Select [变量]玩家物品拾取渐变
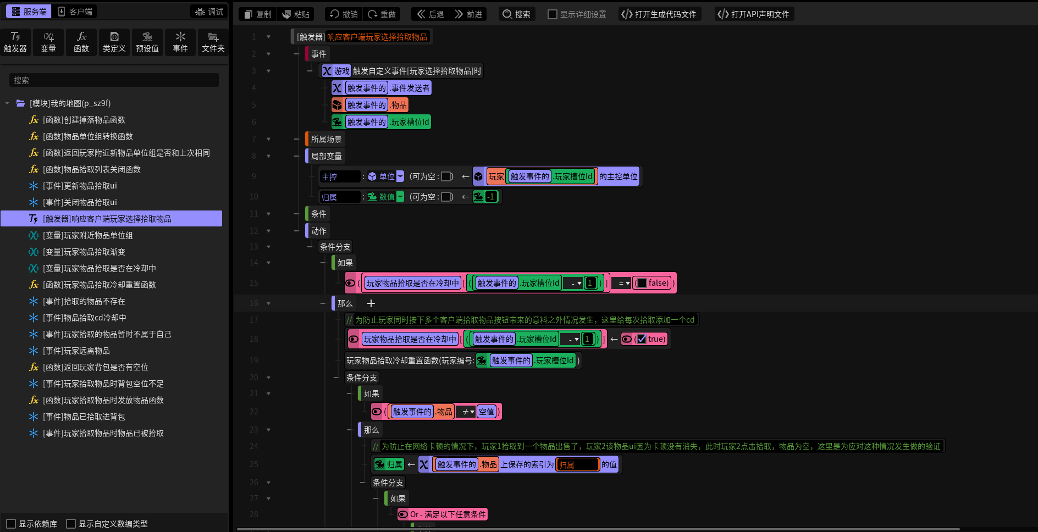 point(84,252)
